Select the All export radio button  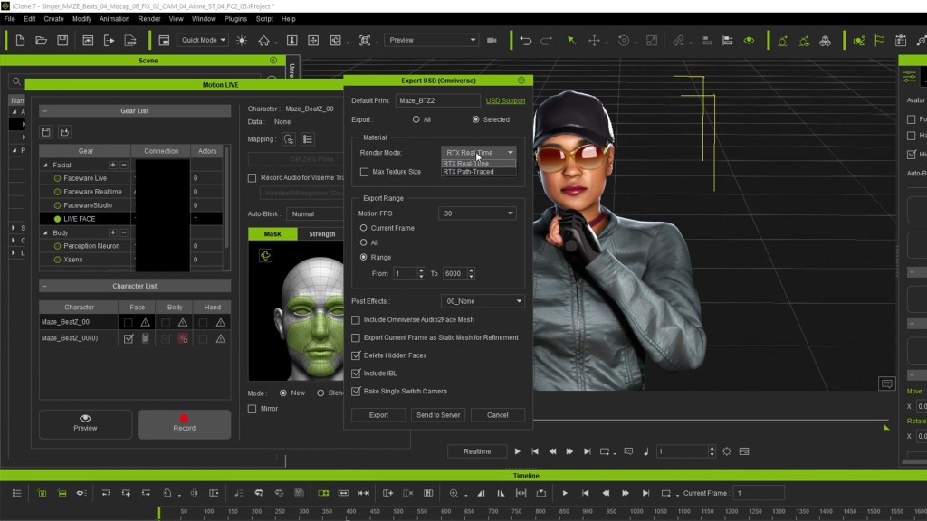point(416,119)
